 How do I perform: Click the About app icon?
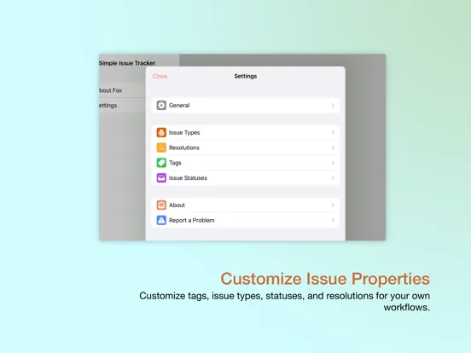(161, 205)
